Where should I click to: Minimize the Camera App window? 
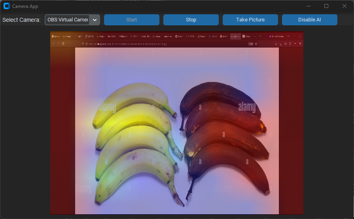pos(308,6)
